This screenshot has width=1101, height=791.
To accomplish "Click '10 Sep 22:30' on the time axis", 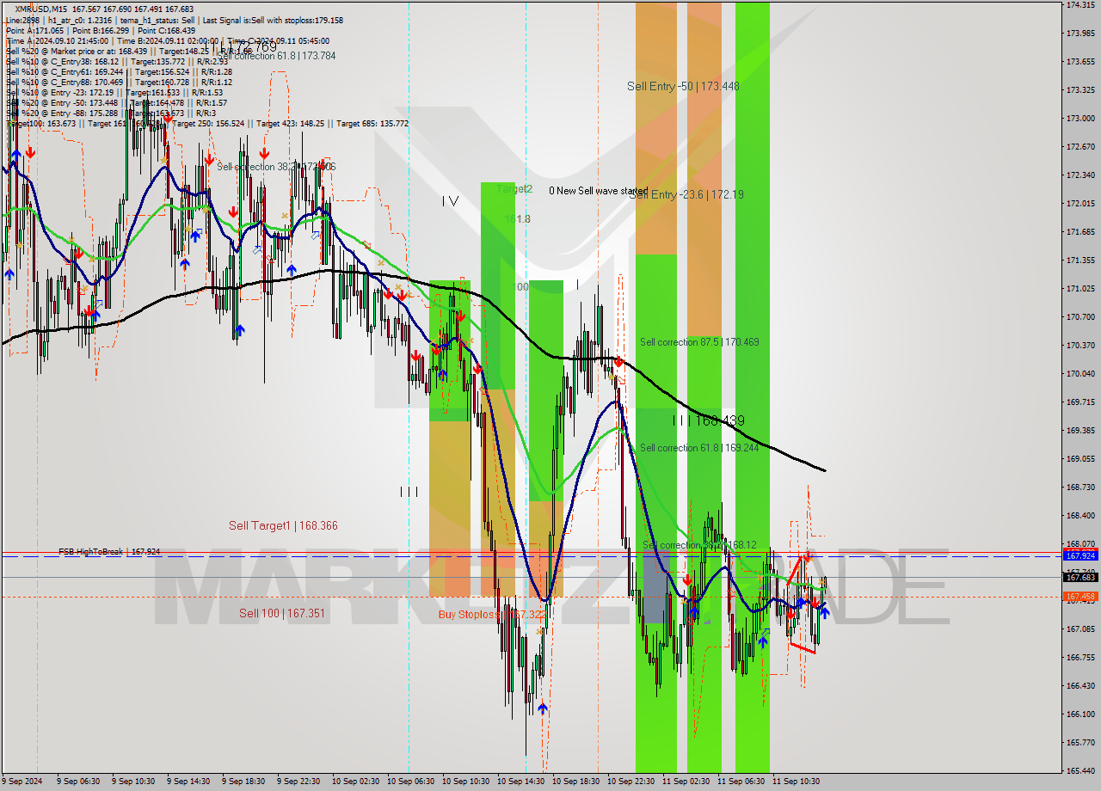I will tap(630, 782).
